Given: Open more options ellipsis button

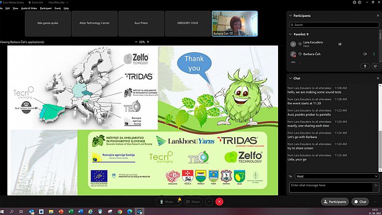Looking at the screenshot, I should (209, 202).
